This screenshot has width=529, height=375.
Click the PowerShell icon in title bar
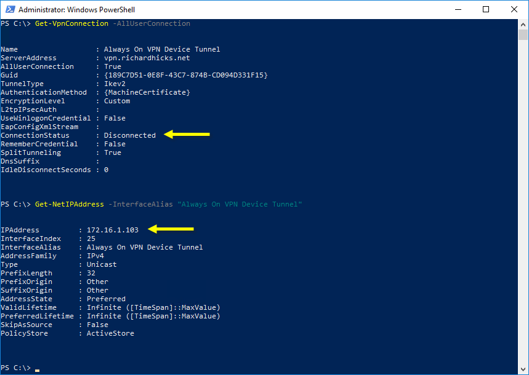click(10, 9)
